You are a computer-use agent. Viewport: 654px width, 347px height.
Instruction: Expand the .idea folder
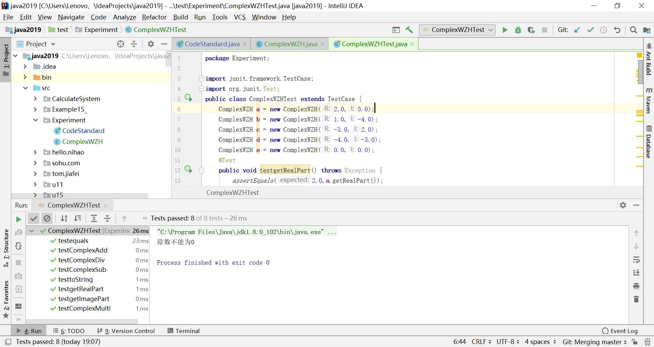pos(25,67)
